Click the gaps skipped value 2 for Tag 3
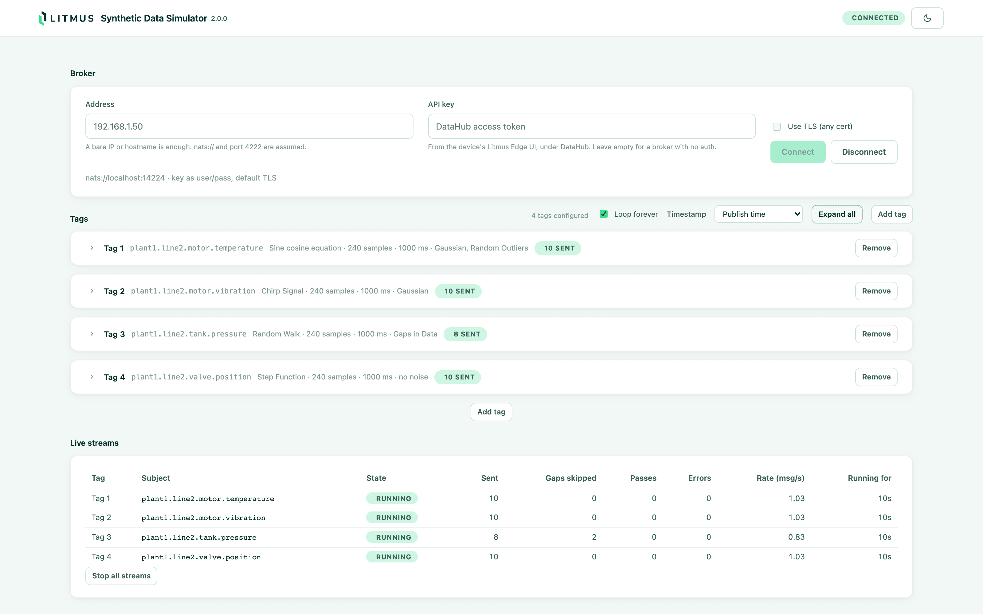Image resolution: width=983 pixels, height=614 pixels. pos(594,537)
